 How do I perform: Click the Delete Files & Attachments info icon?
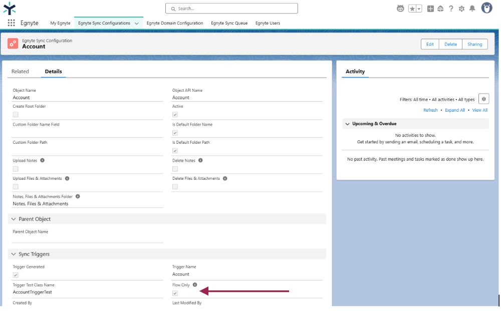pos(225,179)
